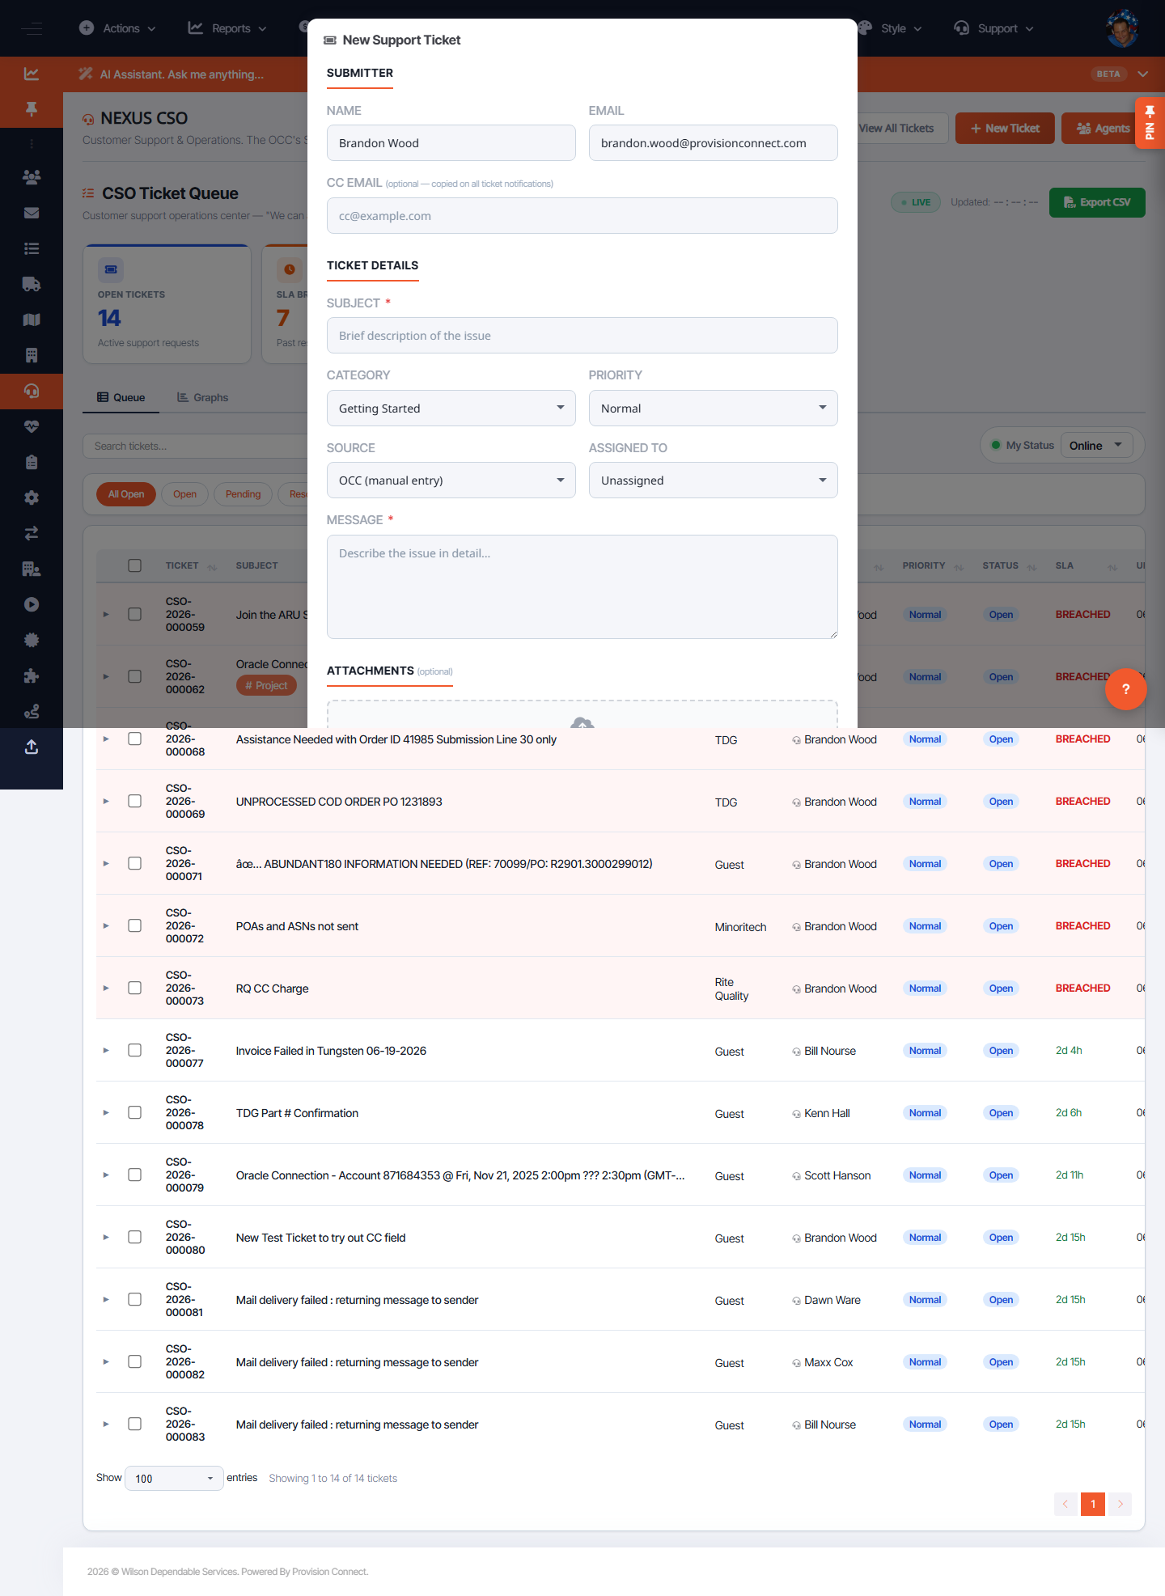Check the box for ticket CSO-2026-000068
The width and height of the screenshot is (1165, 1596).
pyautogui.click(x=135, y=739)
